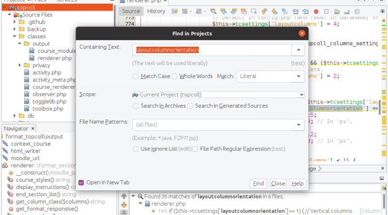Click the Last Edit toolbar icon
Image resolution: width=388 pixels, height=215 pixels.
point(175,11)
